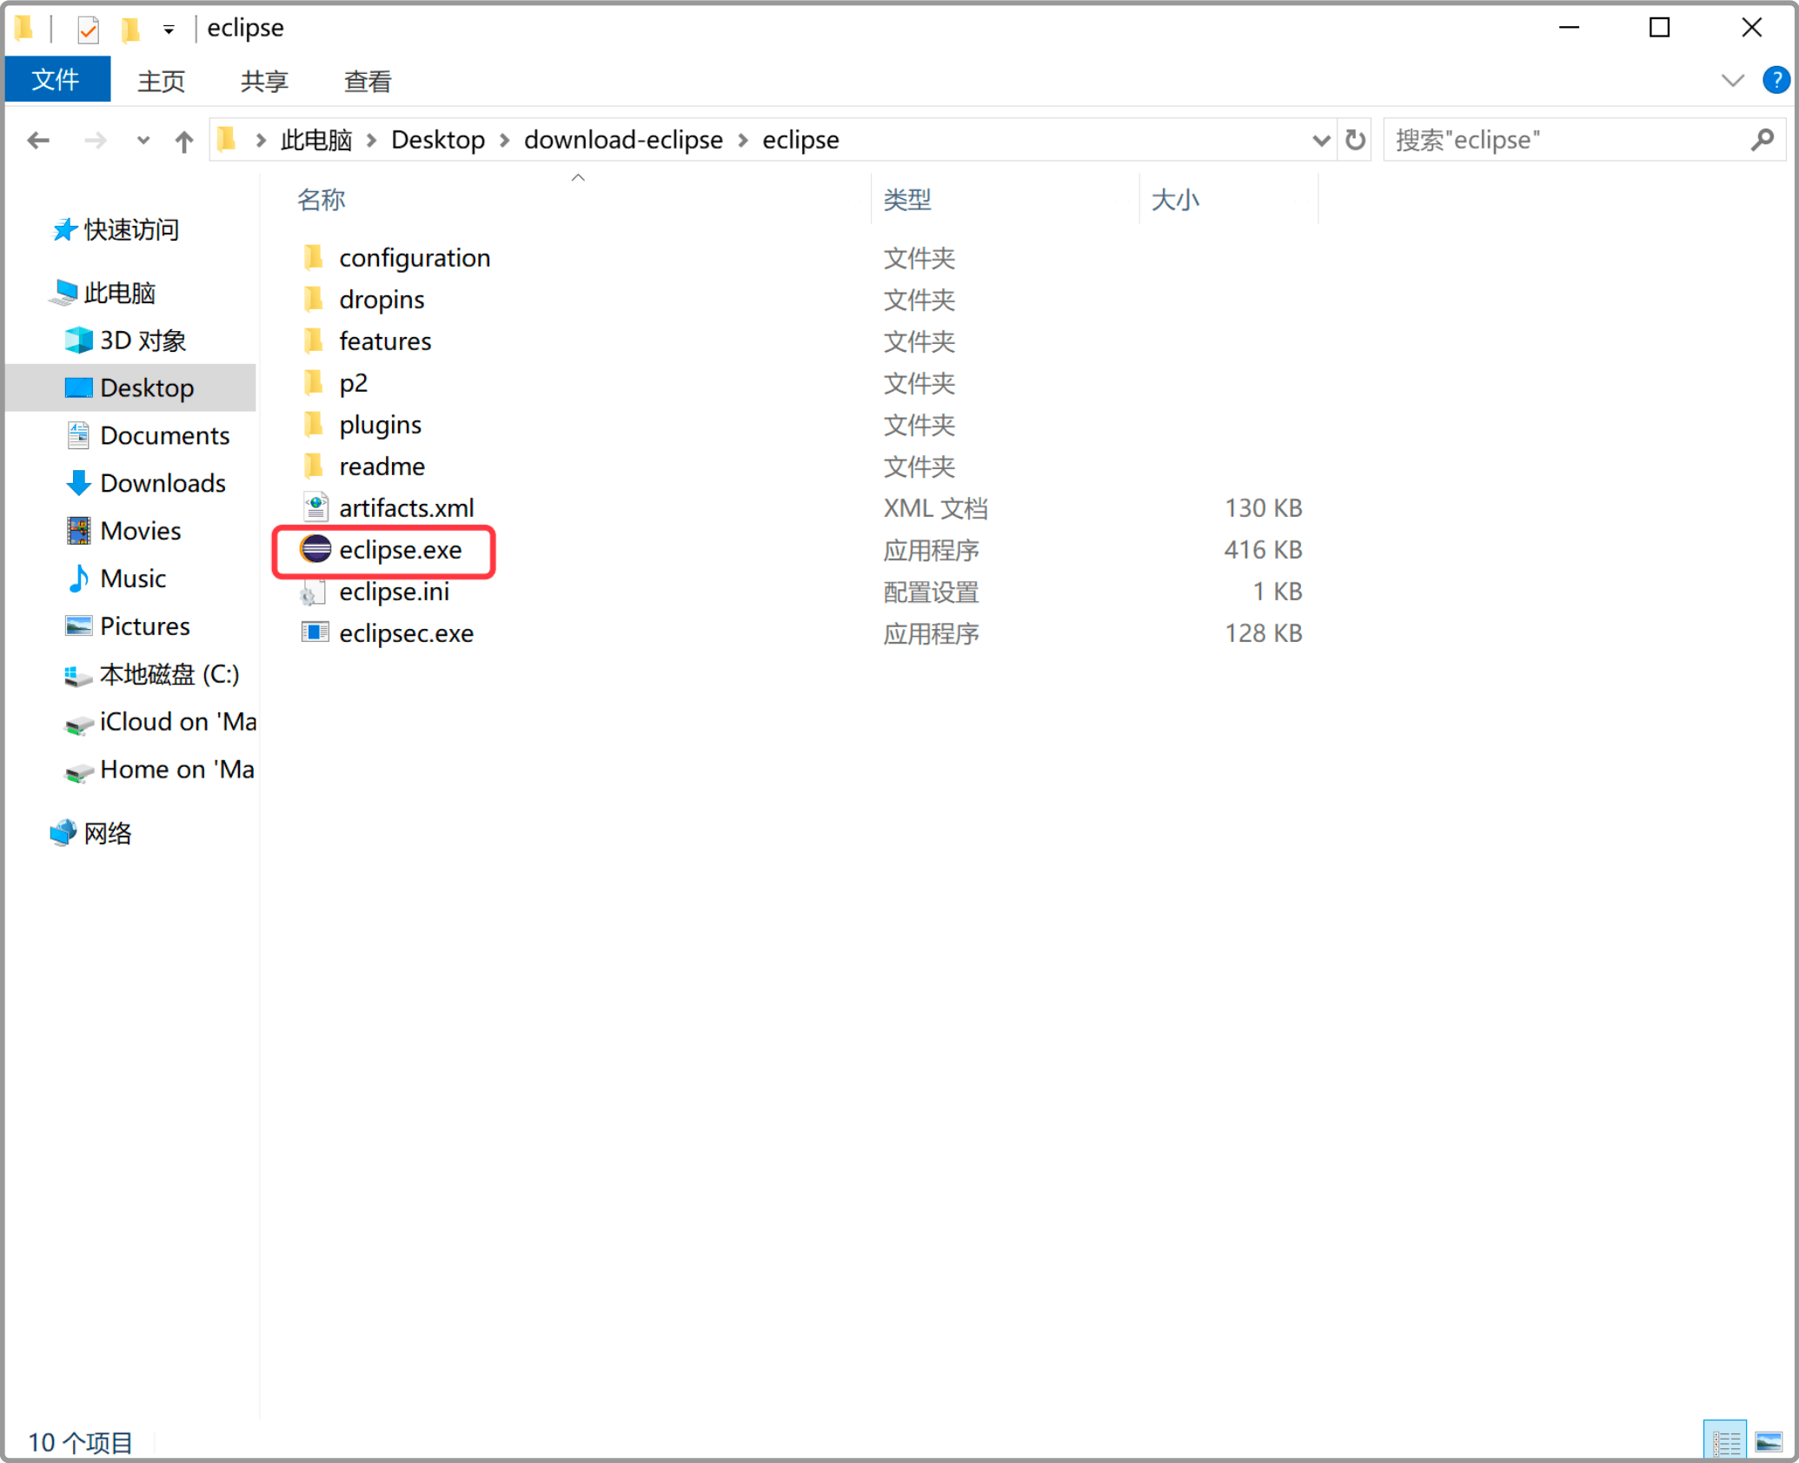This screenshot has width=1799, height=1463.
Task: Select the artifacts.xml file icon
Action: coord(315,507)
